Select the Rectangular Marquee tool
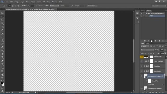Image resolution: width=167 pixels, height=94 pixels. click(x=2, y=17)
